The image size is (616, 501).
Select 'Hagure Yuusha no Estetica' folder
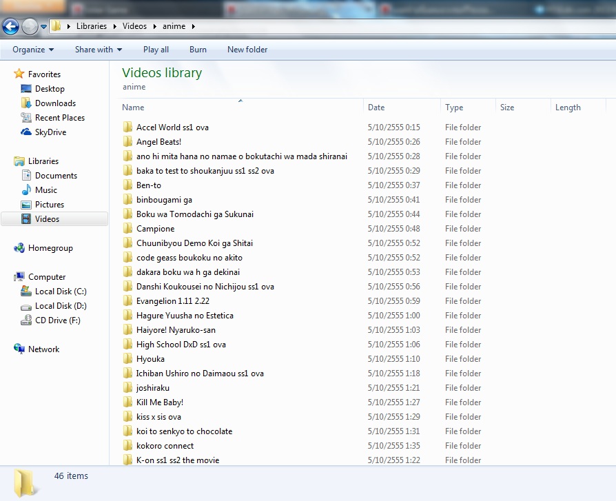[185, 316]
